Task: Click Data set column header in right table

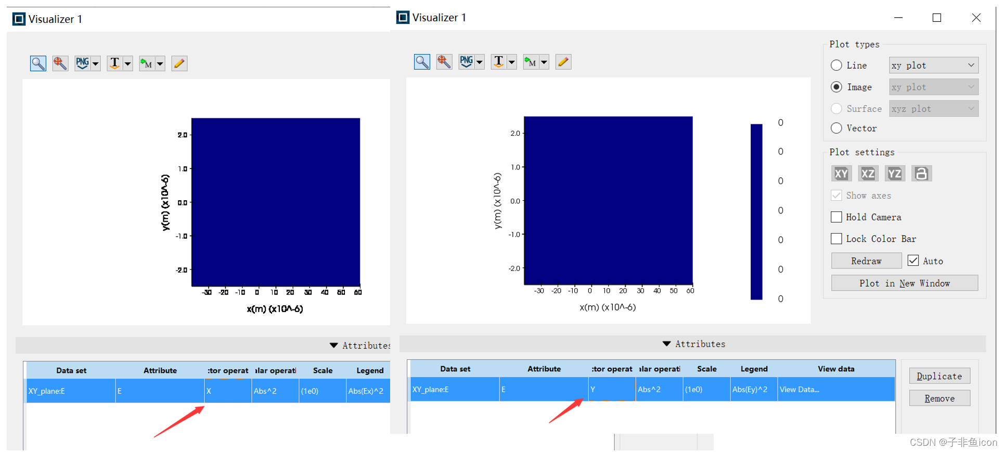Action: click(455, 369)
